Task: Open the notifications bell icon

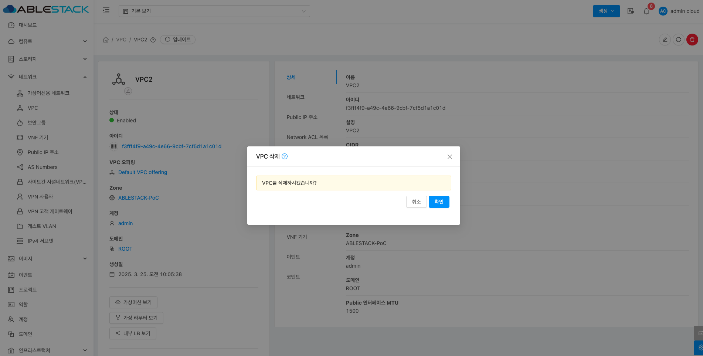Action: [x=646, y=11]
